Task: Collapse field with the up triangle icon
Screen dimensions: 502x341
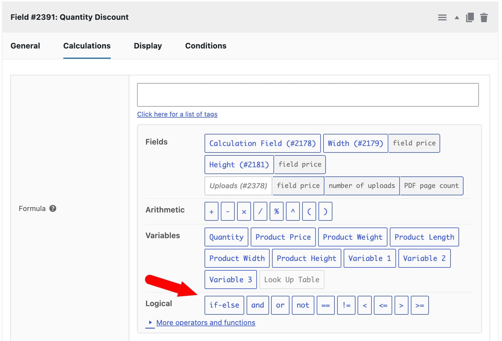Action: click(457, 17)
